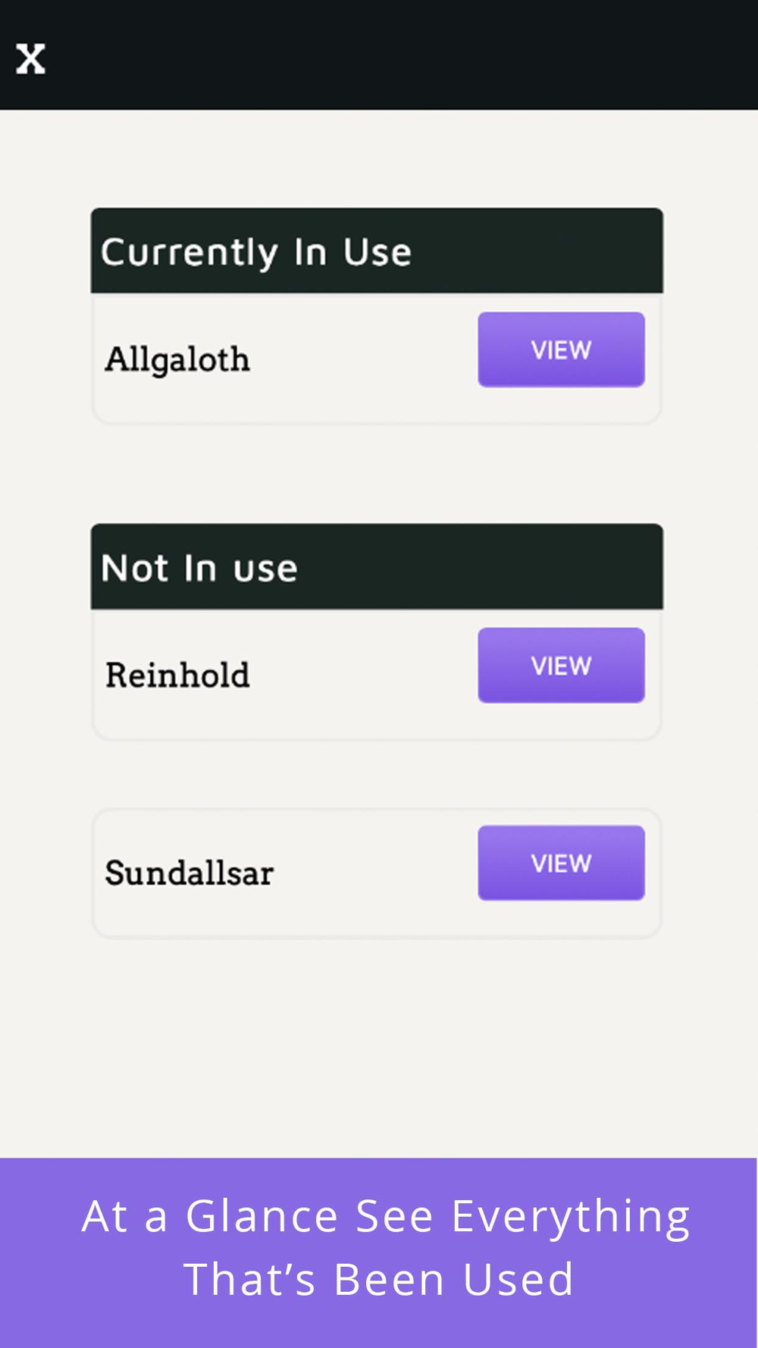Click the dark top navigation bar

click(379, 55)
